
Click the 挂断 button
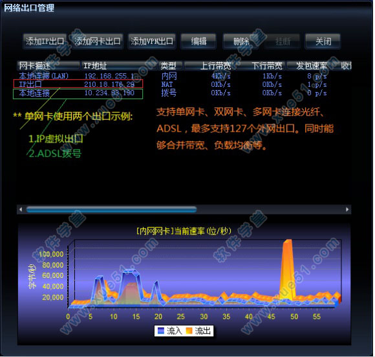(283, 41)
